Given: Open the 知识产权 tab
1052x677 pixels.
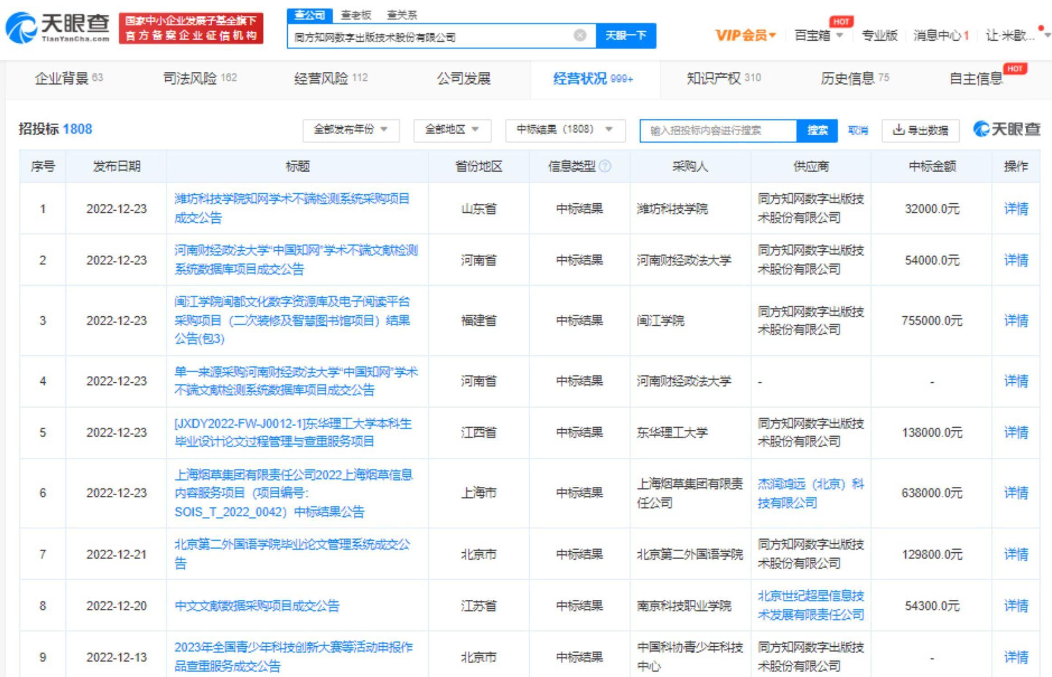Looking at the screenshot, I should click(724, 79).
